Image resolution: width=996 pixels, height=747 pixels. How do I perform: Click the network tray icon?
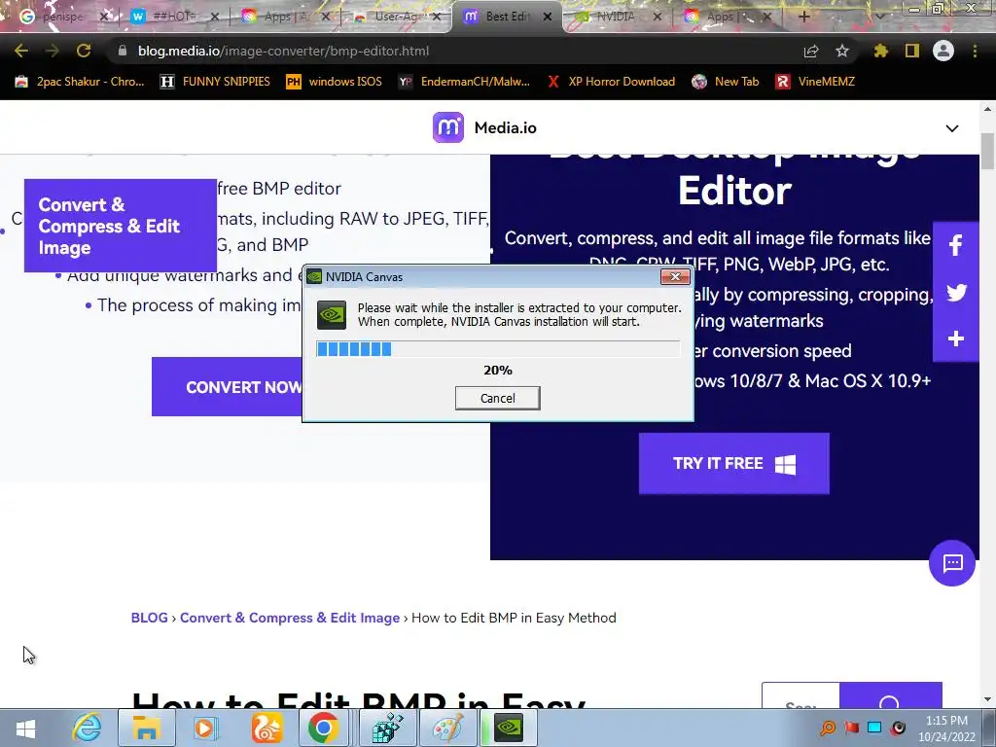874,728
